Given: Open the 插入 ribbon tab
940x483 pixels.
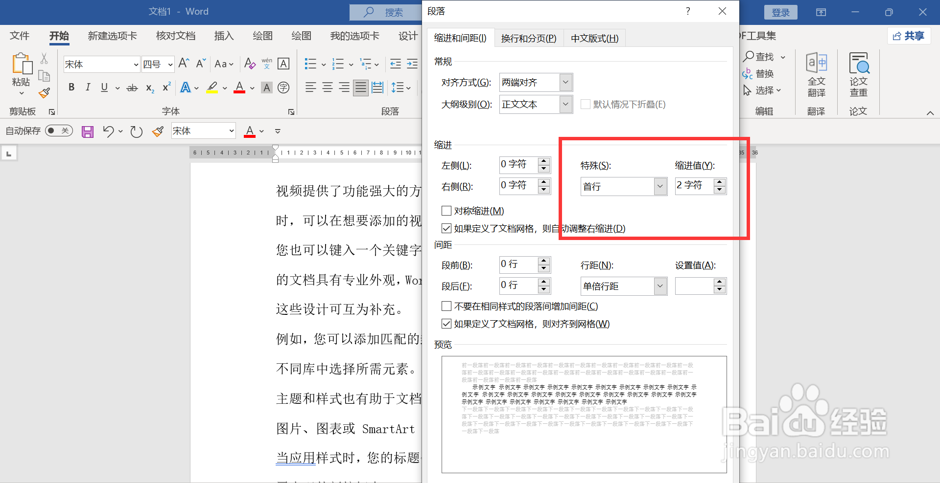Looking at the screenshot, I should (224, 36).
